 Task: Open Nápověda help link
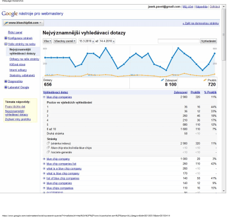click(x=201, y=6)
